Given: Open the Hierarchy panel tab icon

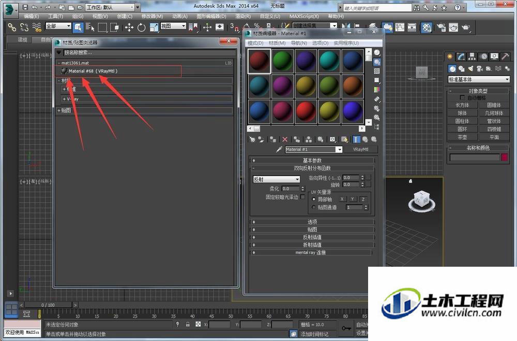Looking at the screenshot, I should pos(472,57).
